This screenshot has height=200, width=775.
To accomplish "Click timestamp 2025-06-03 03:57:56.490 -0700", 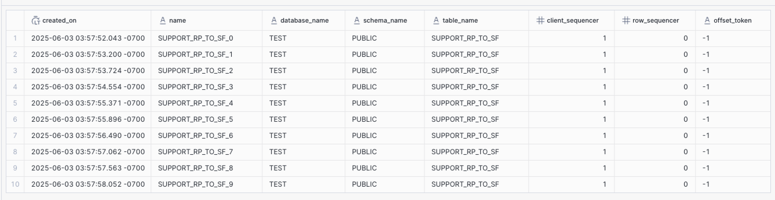I will pos(88,136).
